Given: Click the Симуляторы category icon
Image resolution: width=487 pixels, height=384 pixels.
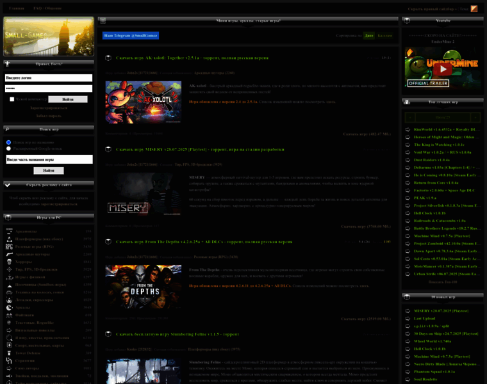Looking at the screenshot, I should click(x=10, y=368).
